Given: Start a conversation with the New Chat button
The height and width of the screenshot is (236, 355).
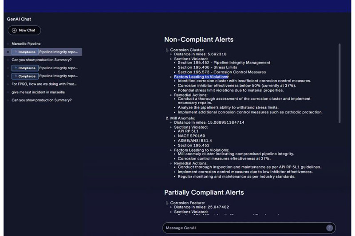Looking at the screenshot, I should click(x=24, y=30).
